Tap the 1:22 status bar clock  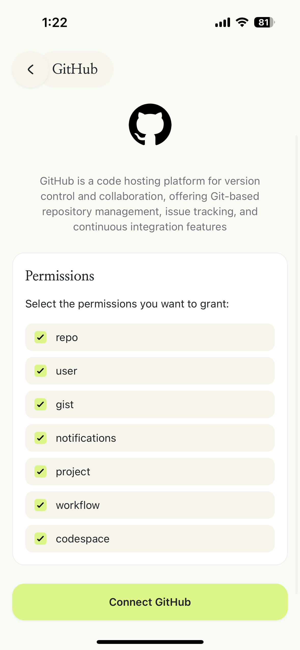tap(55, 22)
